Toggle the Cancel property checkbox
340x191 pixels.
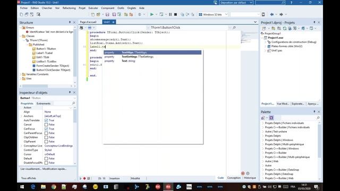[46, 125]
